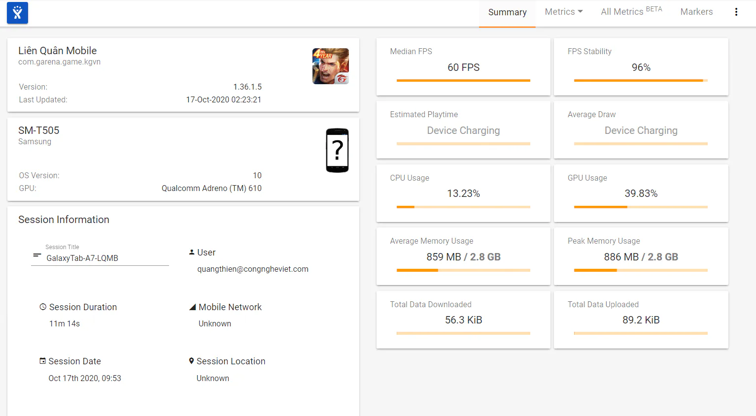
Task: Open the three-dot overflow menu
Action: tap(736, 12)
